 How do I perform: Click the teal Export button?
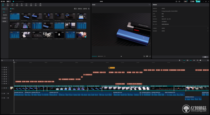(x=198, y=2)
